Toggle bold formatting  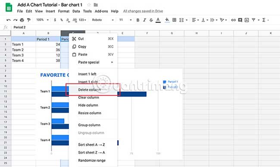pos(138,20)
